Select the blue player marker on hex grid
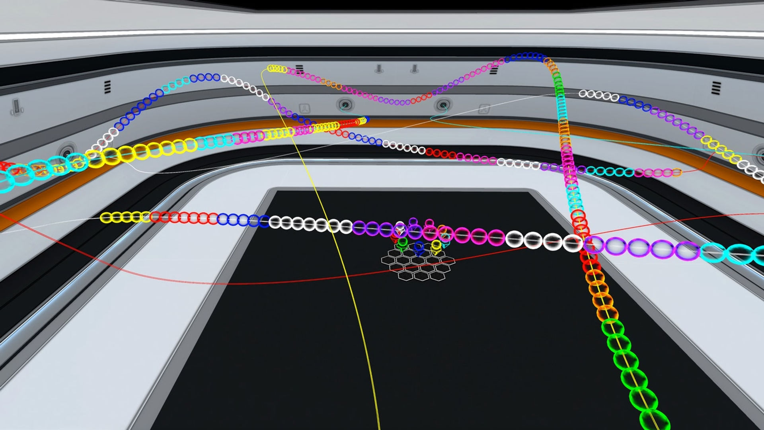 (x=419, y=249)
